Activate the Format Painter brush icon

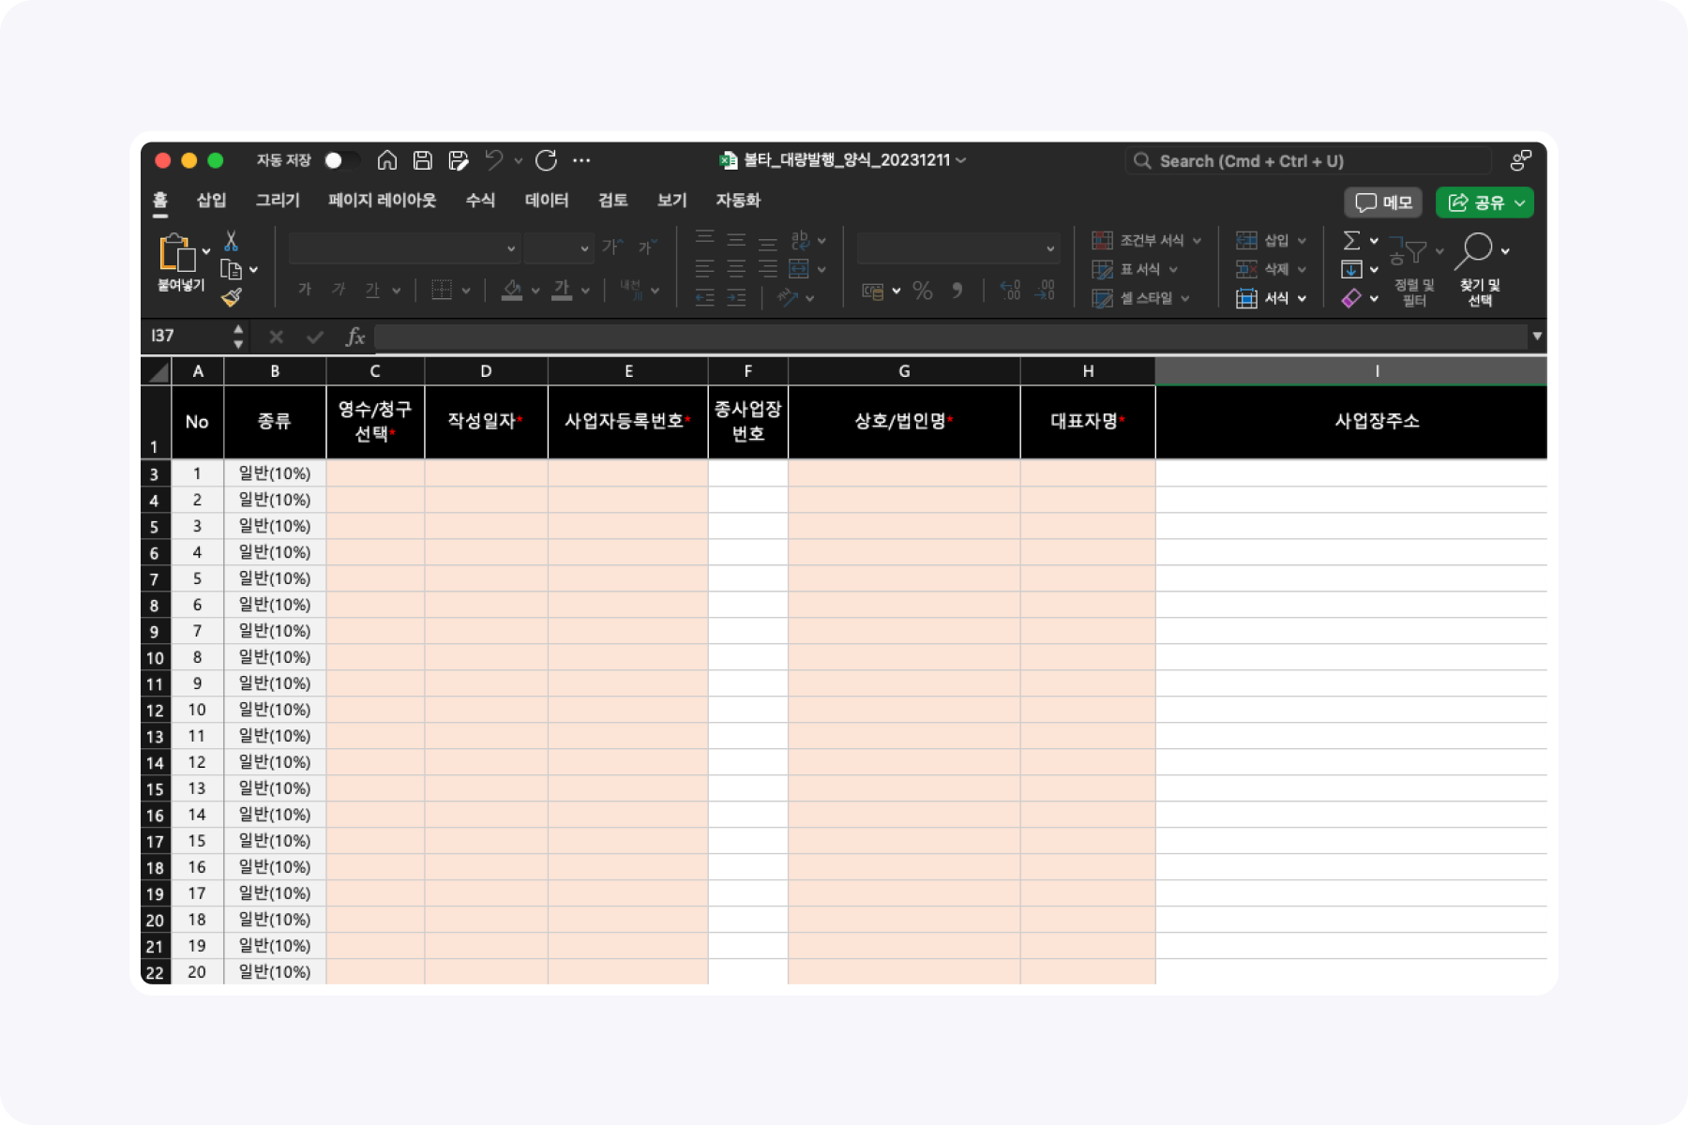point(230,298)
